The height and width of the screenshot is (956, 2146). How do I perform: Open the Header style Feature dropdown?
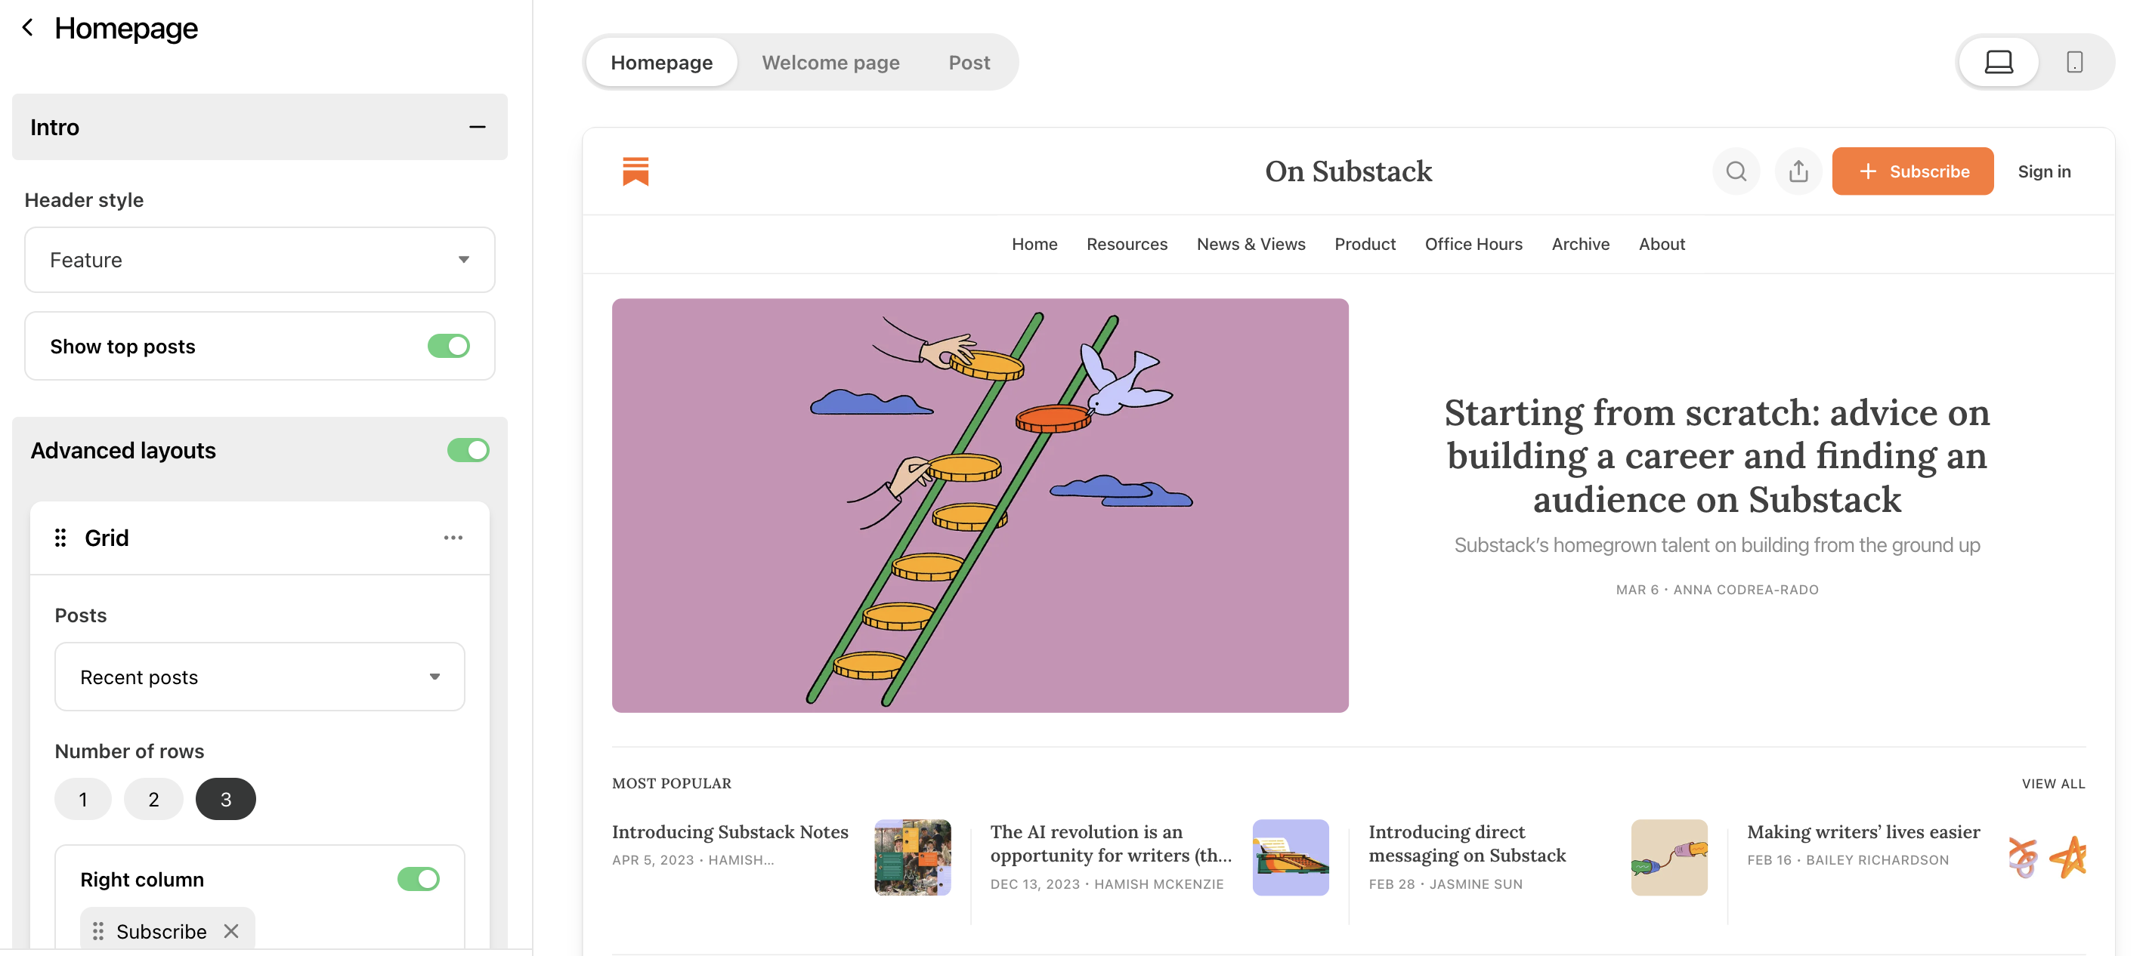click(x=259, y=260)
